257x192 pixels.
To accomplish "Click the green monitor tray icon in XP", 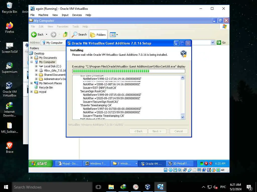I will click(x=202, y=163).
